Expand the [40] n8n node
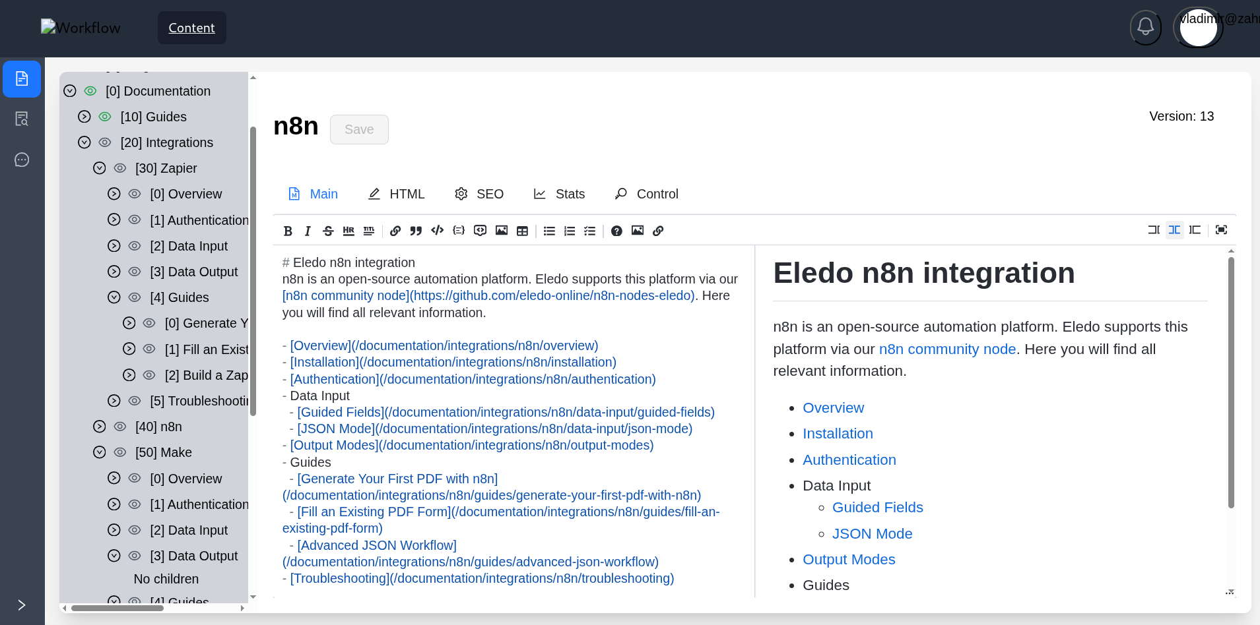This screenshot has width=1260, height=625. [x=100, y=427]
